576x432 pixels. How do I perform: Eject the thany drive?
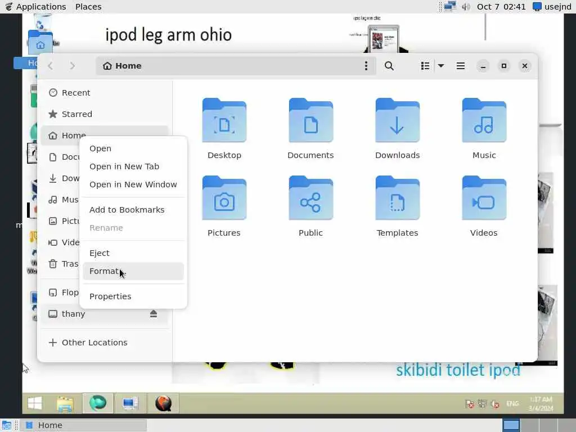click(x=153, y=314)
